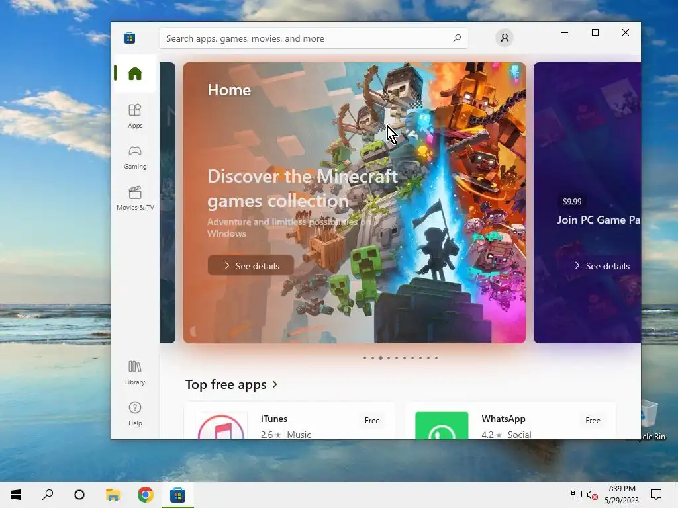Focus the Search apps, games, movies field
The image size is (678, 508).
click(313, 38)
